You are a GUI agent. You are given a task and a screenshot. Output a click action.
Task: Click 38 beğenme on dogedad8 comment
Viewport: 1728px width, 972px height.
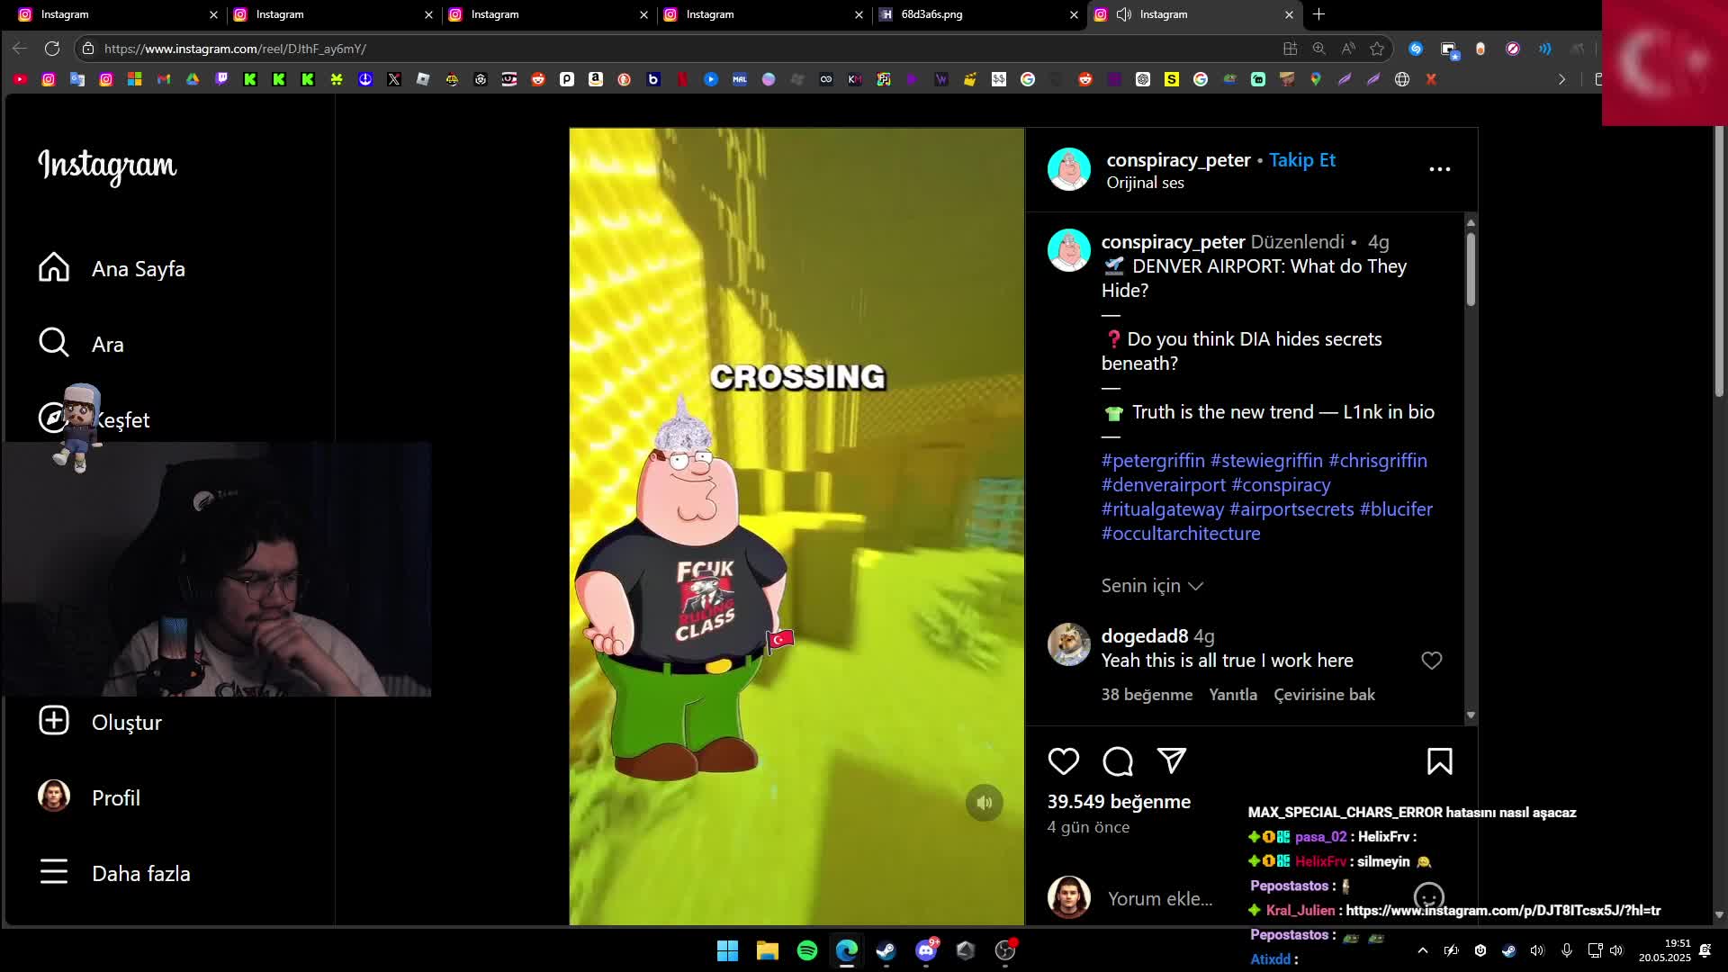1147,695
